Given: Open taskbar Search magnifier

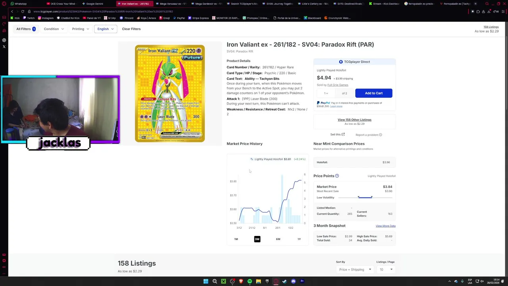Looking at the screenshot, I should coord(215,281).
